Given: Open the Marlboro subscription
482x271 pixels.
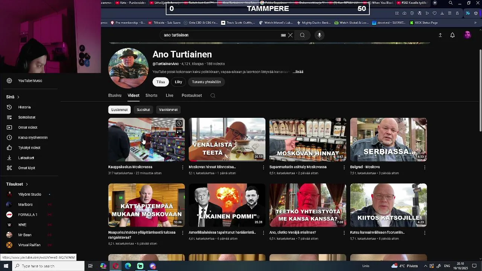Looking at the screenshot, I should pos(25,205).
